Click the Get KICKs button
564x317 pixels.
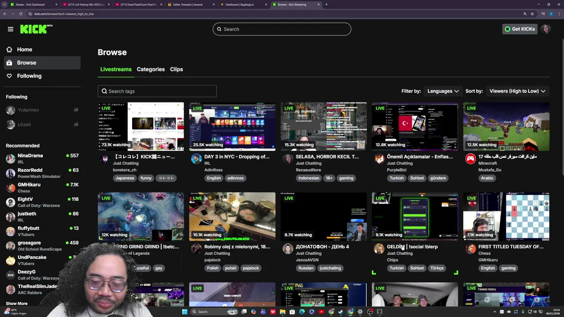[520, 29]
